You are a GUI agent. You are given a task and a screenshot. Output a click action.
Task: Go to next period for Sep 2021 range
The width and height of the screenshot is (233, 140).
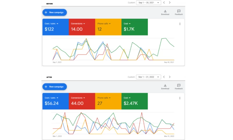coord(170,3)
